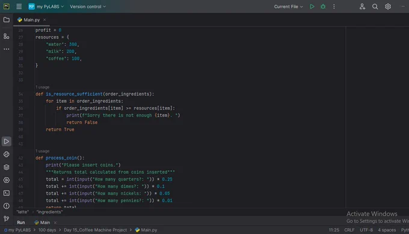Toggle the Run tool window
409x234 pixels.
pos(6,141)
